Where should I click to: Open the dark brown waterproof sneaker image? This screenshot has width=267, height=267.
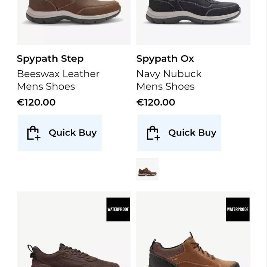pyautogui.click(x=74, y=229)
